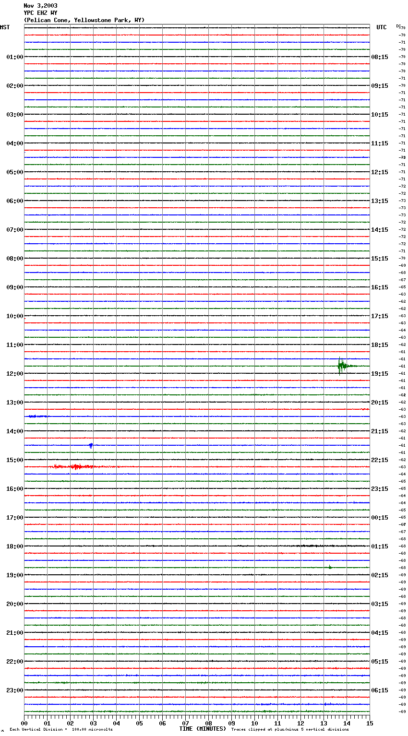Click 'Each Vertical Division = 100.00 microvolts' note
The image size is (408, 736).
61,729
